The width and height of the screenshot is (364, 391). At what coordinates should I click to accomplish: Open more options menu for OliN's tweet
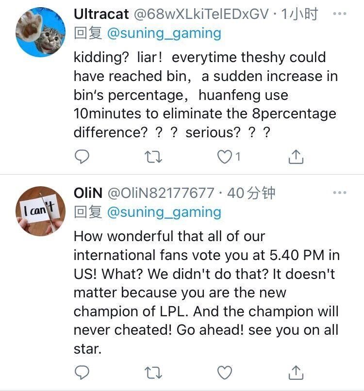(340, 193)
